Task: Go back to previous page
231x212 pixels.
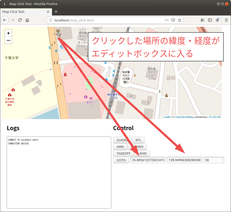Action: pyautogui.click(x=5, y=20)
